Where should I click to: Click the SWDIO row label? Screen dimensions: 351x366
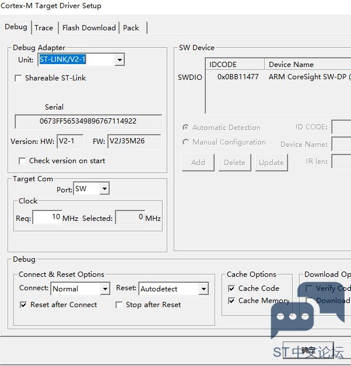point(190,78)
